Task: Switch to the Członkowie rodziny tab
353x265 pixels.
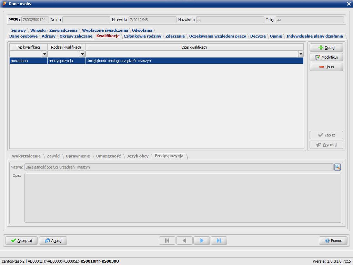Action: [x=142, y=36]
